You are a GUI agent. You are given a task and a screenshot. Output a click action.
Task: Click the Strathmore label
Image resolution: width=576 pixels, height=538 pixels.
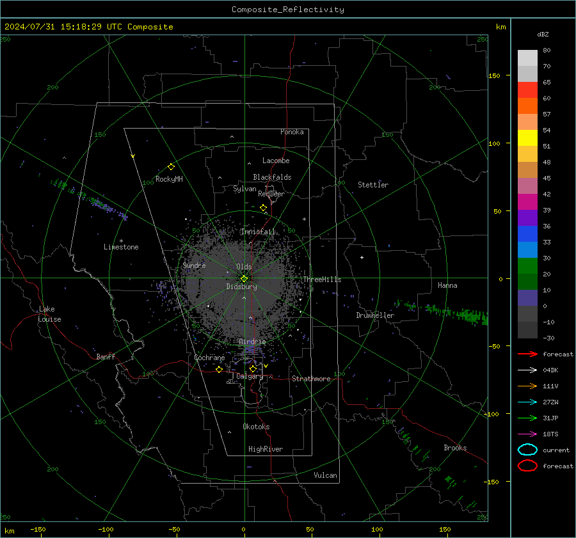tap(311, 379)
